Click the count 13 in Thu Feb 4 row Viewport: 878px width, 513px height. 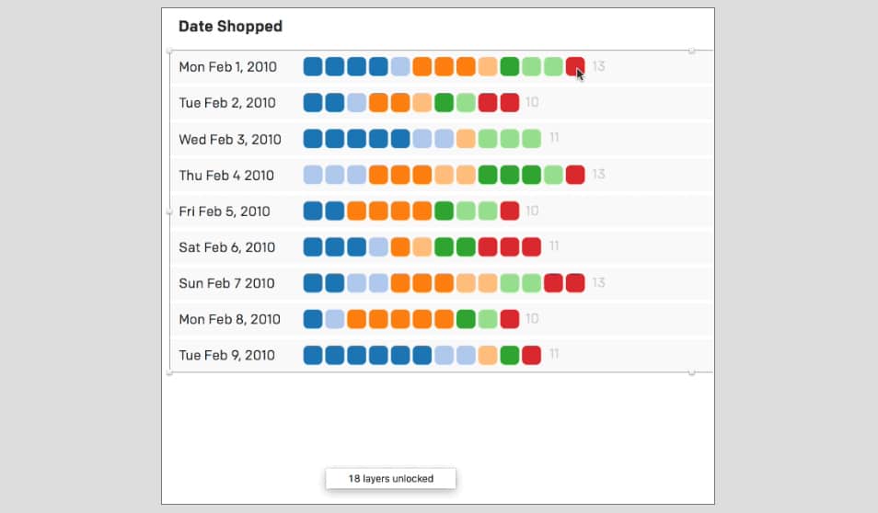click(x=598, y=174)
